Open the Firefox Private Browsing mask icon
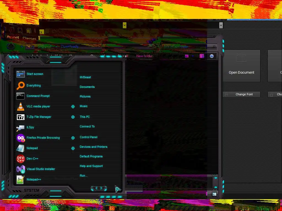 pos(21,138)
